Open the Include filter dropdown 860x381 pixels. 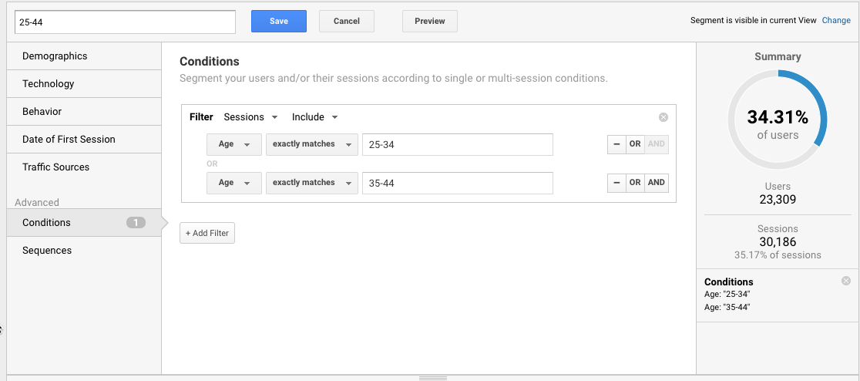point(314,117)
